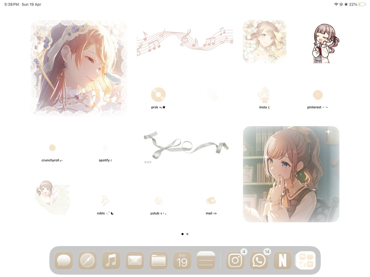Open the Netflix N icon in dock

point(282,260)
